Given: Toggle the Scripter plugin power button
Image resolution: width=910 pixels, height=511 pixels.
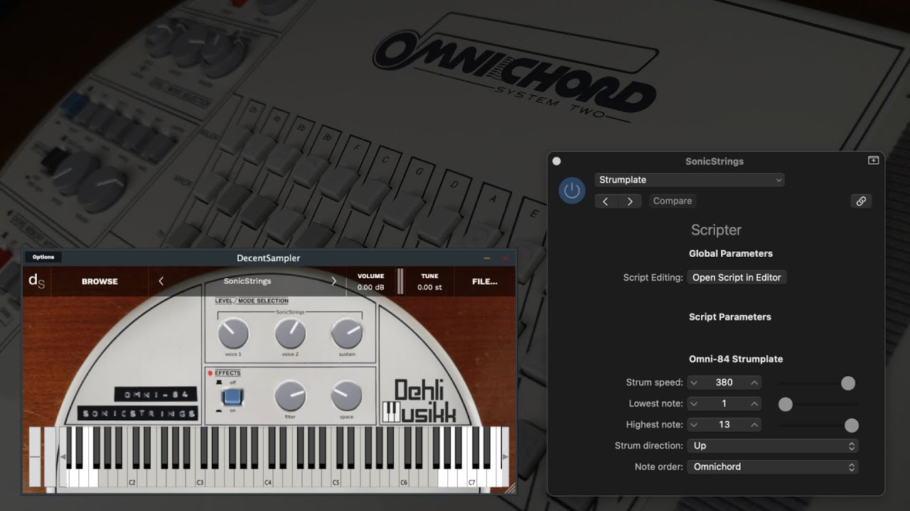Looking at the screenshot, I should [x=572, y=190].
